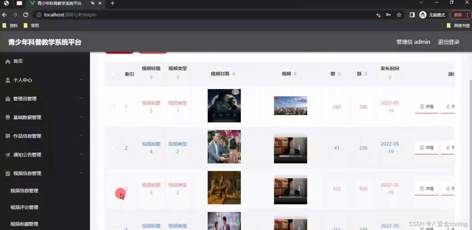
Task: Click video progress bar in row 3
Action: click(290, 197)
